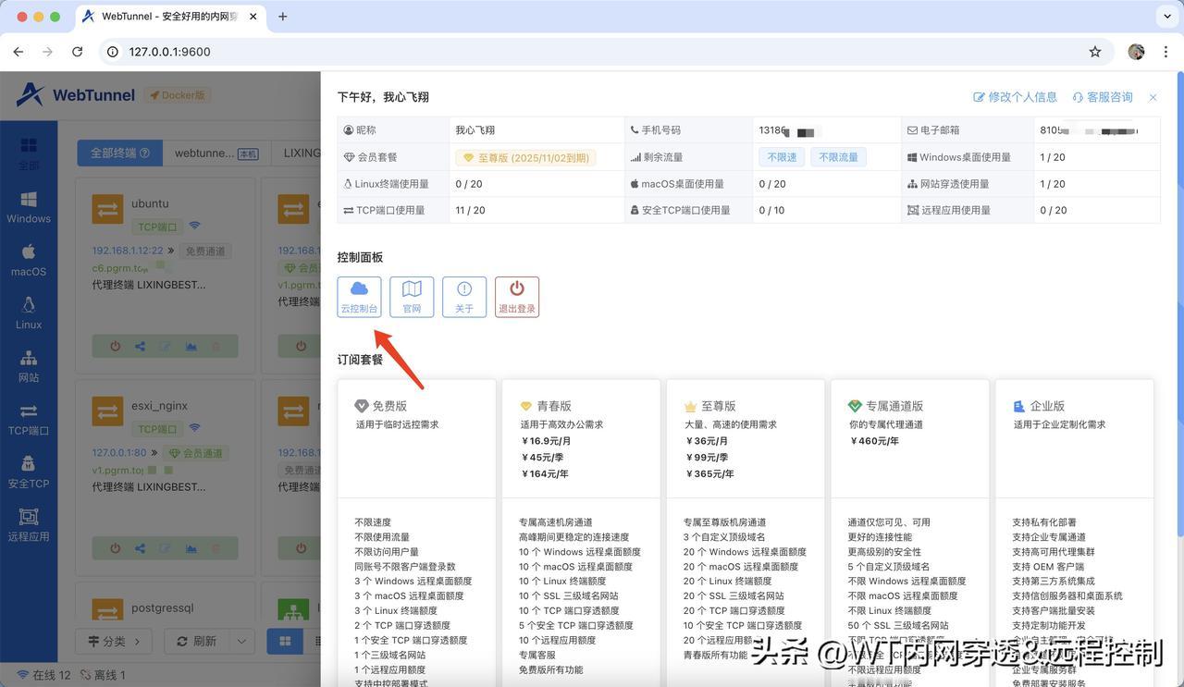Viewport: 1184px width, 687px height.
Task: Open 客服咨询 customer support
Action: coord(1102,97)
